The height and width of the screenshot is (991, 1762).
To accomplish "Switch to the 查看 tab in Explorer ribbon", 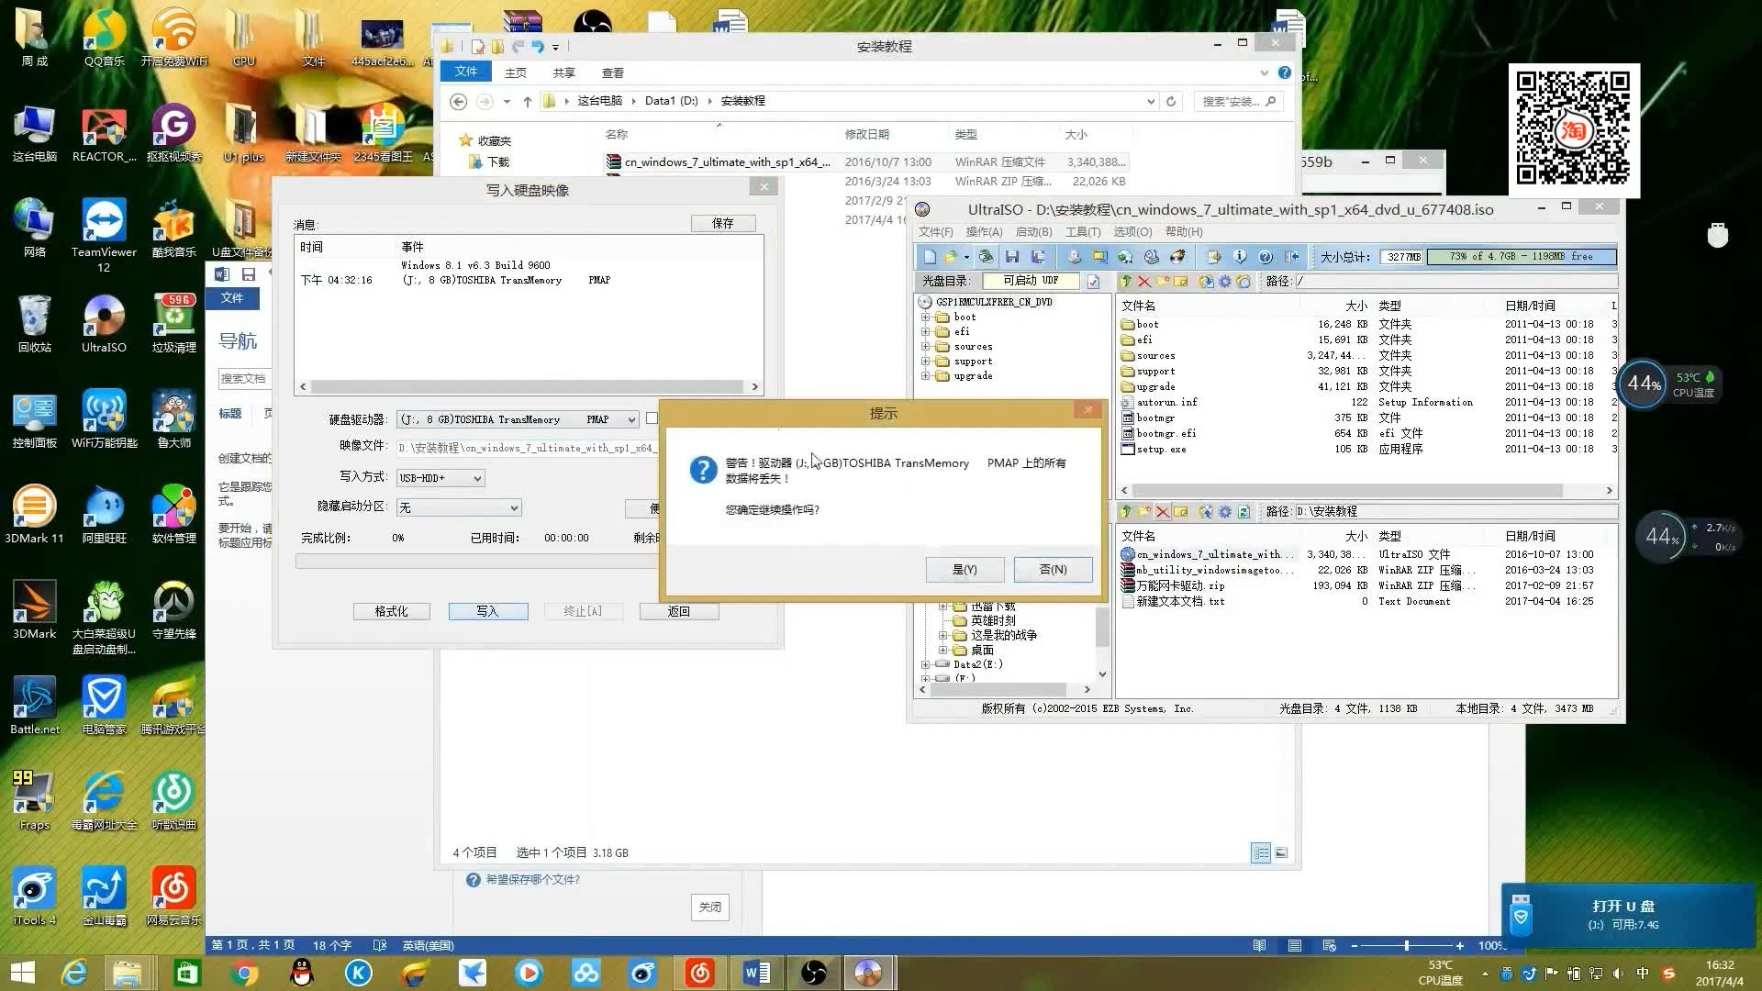I will pos(612,72).
